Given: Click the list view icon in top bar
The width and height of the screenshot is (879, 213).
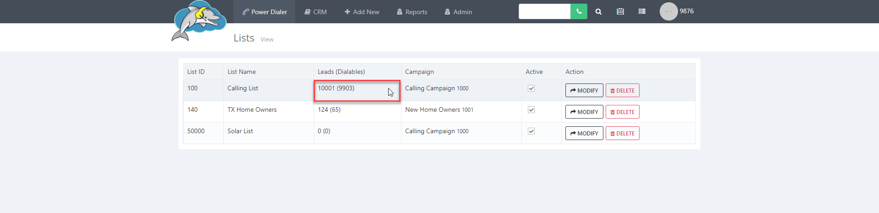Looking at the screenshot, I should pyautogui.click(x=642, y=11).
